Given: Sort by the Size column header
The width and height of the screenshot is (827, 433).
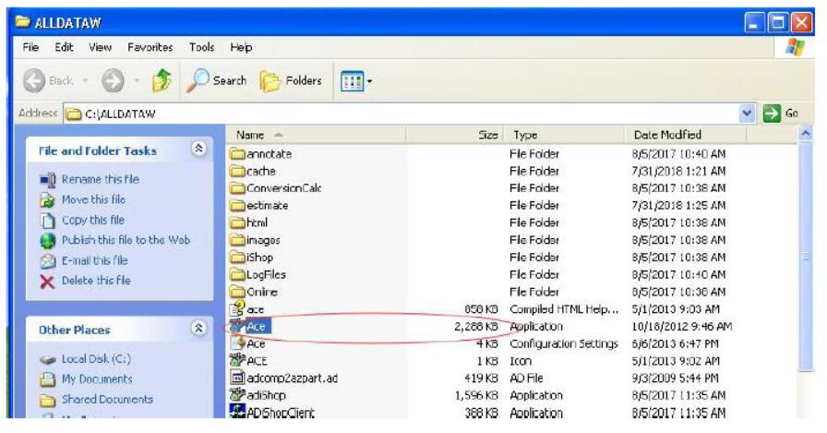Looking at the screenshot, I should pos(453,135).
